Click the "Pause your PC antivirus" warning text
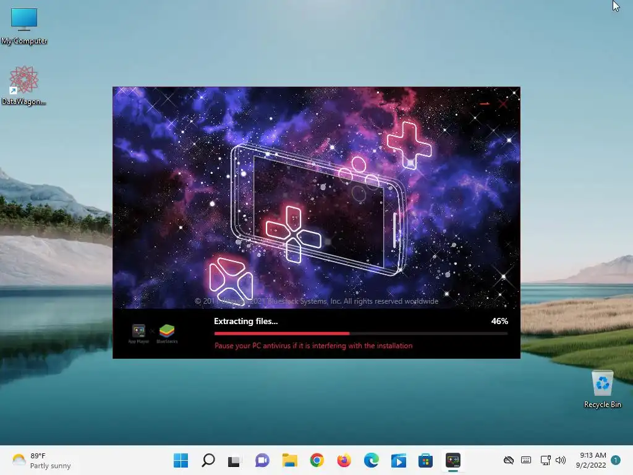Screen dimensions: 633x475 313,346
